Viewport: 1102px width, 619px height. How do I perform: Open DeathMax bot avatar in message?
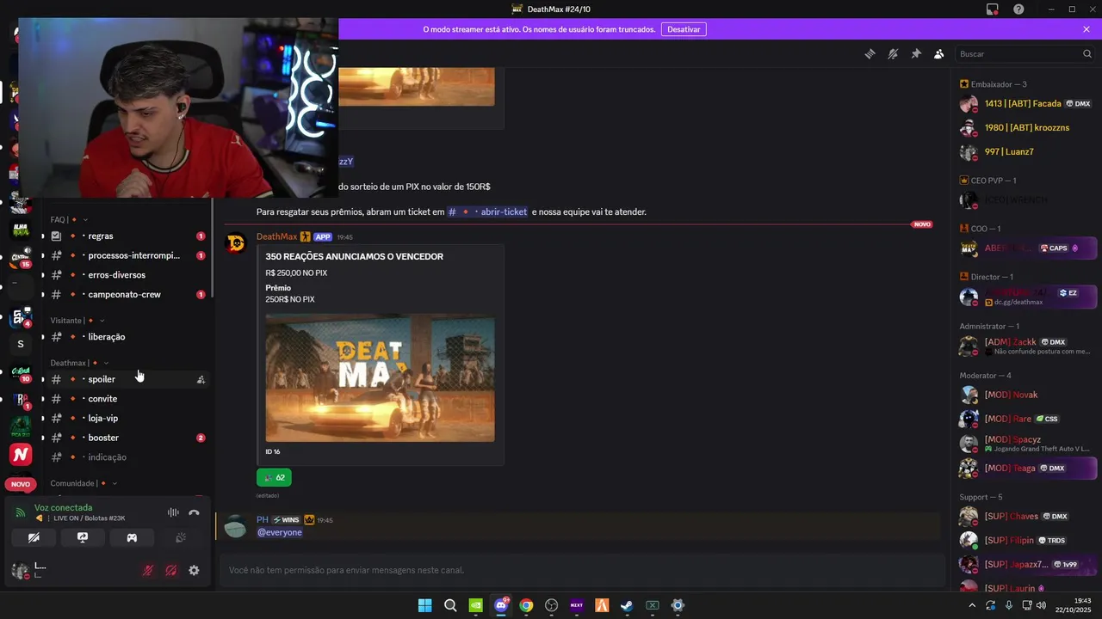pyautogui.click(x=235, y=244)
